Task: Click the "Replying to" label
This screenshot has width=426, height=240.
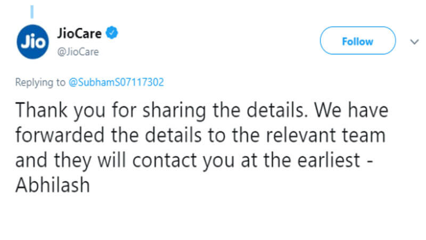Action: point(41,83)
